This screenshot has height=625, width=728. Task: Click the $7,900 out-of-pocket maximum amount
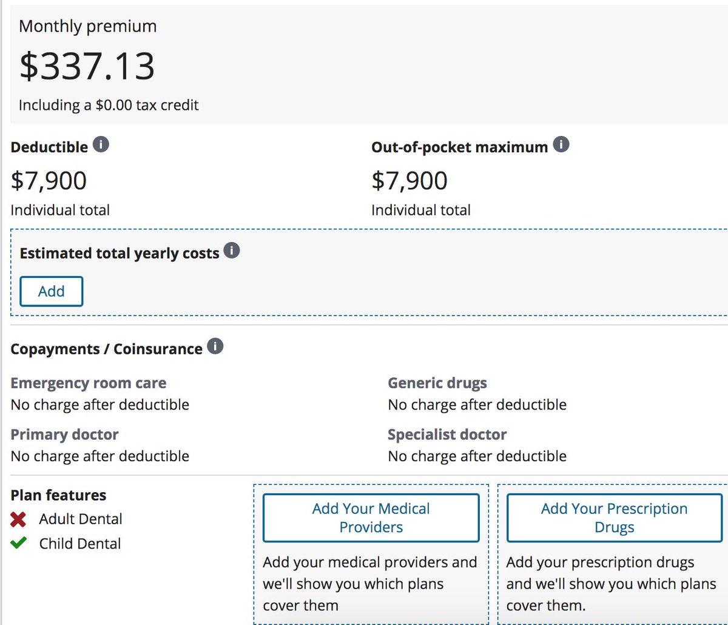(x=409, y=180)
